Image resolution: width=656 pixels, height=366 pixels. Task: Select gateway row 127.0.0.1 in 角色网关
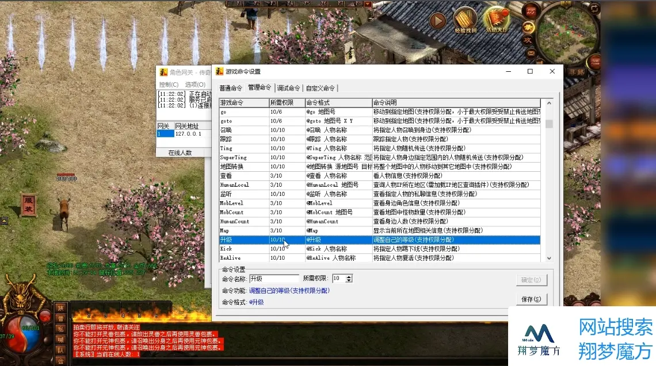tap(184, 134)
